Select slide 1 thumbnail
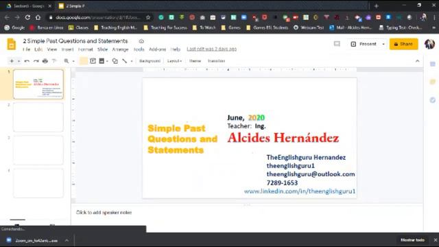Screen dimensions: 439x247 pos(38,84)
